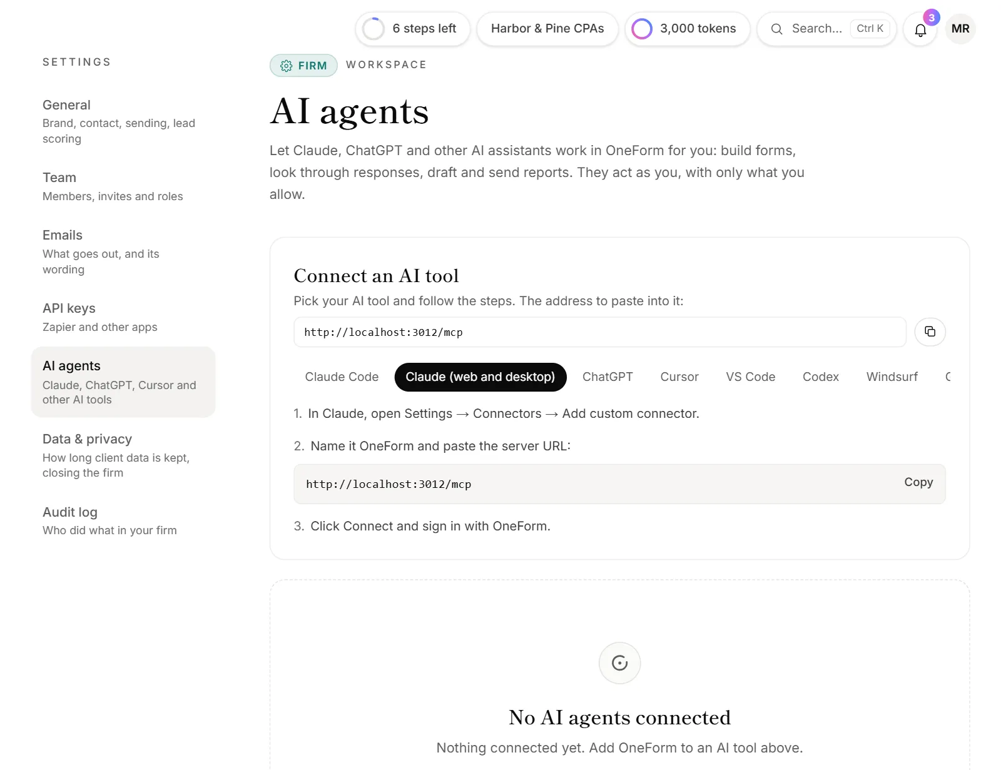Viewport: 1001px width, 770px height.
Task: Select the FIRM scope badge
Action: (x=303, y=66)
